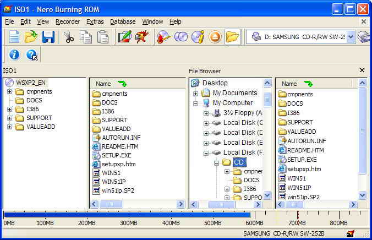Viewport: 372px width, 240px height.
Task: Open the File menu
Action: 9,21
